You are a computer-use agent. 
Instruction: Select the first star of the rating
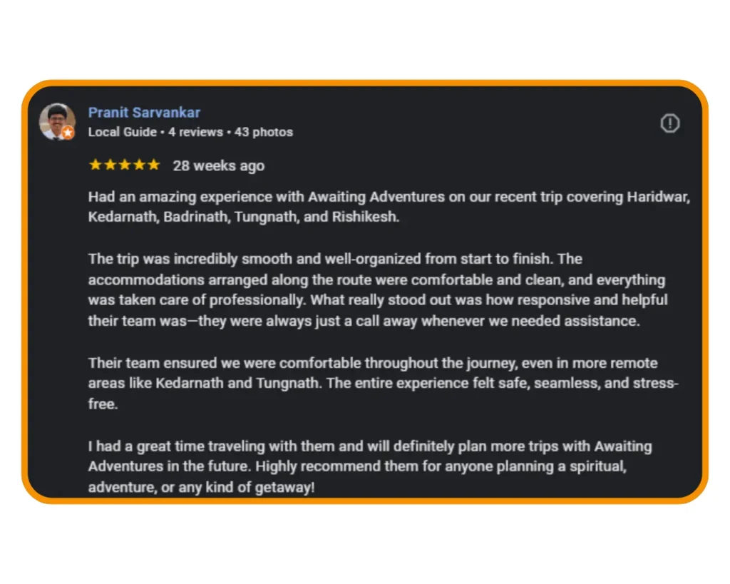click(93, 164)
